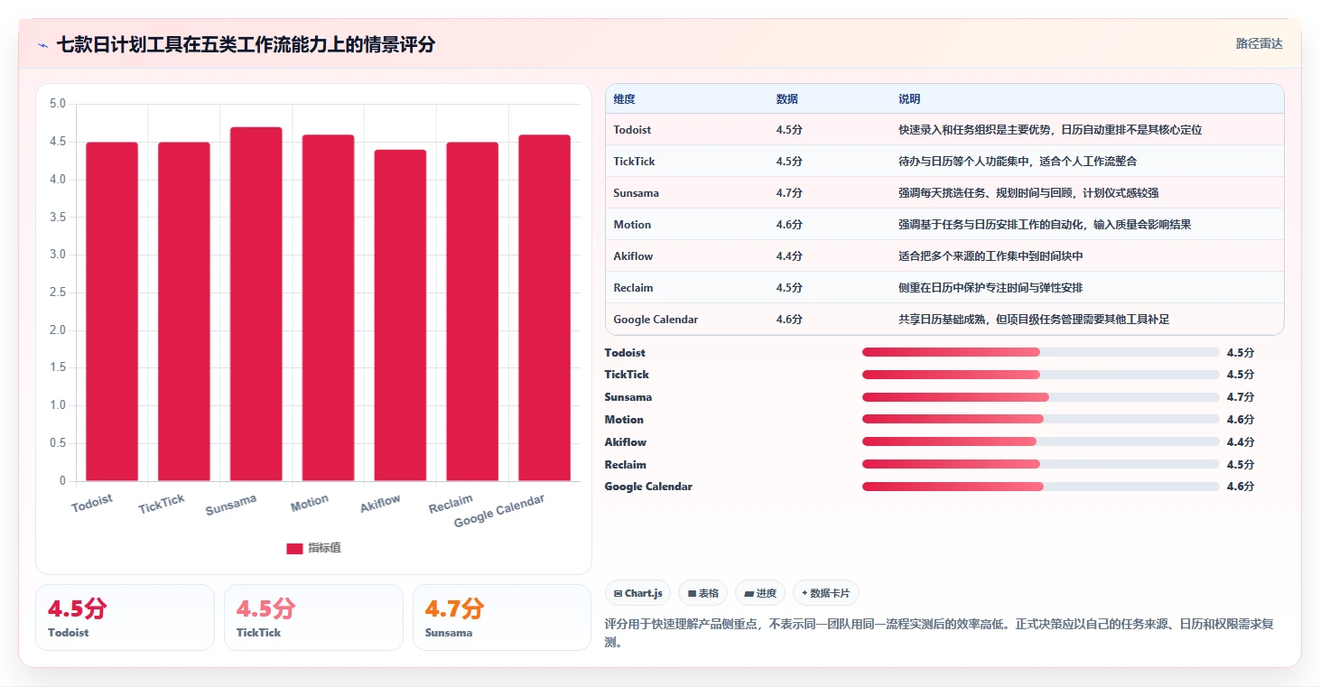The height and width of the screenshot is (687, 1320).
Task: Click the description 待办与日历等个人功能集中
Action: pyautogui.click(x=1018, y=162)
